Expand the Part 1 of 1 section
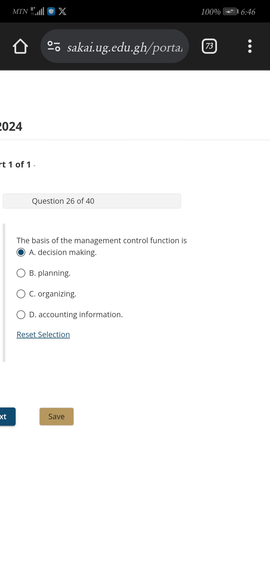 coord(15,165)
